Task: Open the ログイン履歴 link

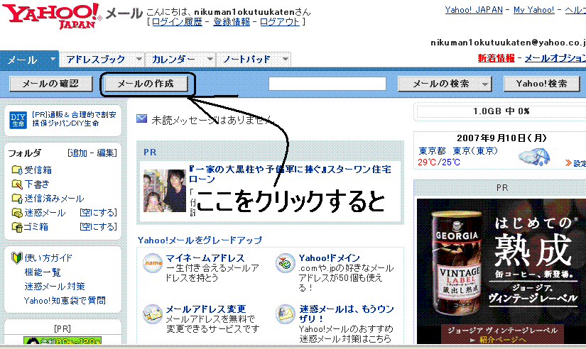Action: coord(177,22)
